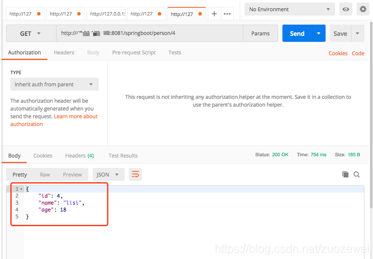373x259 pixels.
Task: Open the orange Code link
Action: click(358, 53)
